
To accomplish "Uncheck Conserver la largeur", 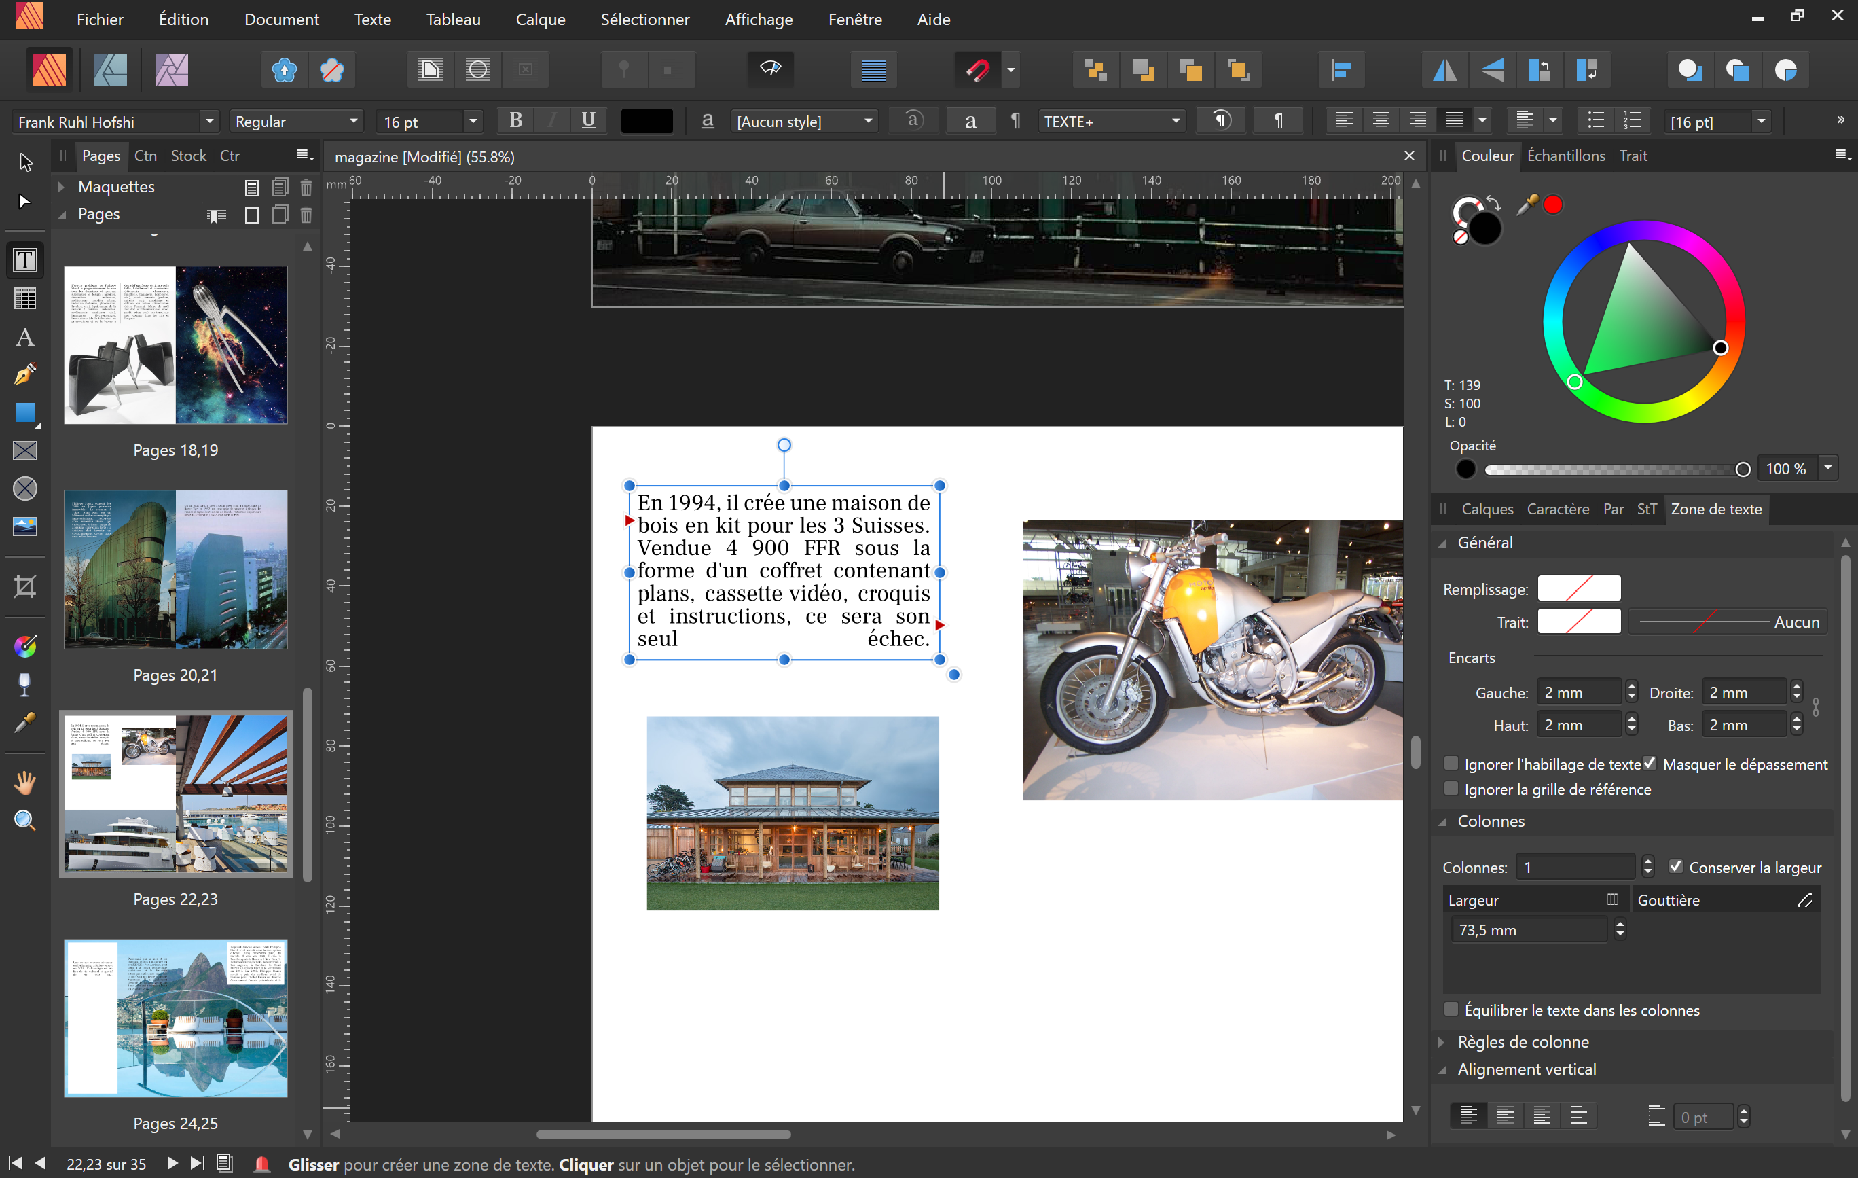I will pos(1675,866).
